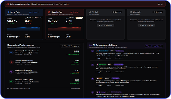Image resolution: width=171 pixels, height=99 pixels.
Task: Click the red alert warning icon
Action: coord(7,4)
